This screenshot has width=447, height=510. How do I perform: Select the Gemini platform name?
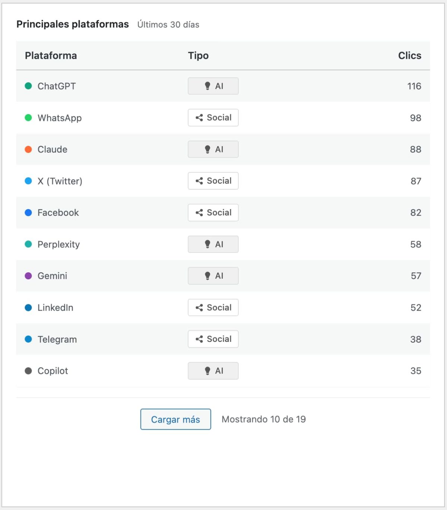click(x=53, y=276)
